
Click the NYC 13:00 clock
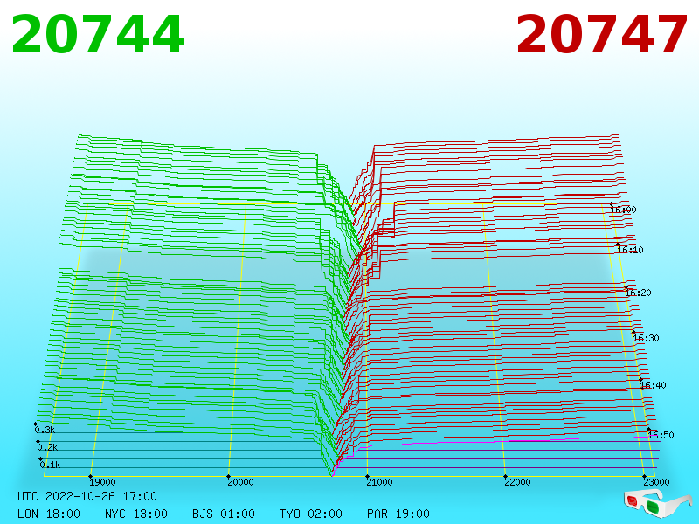click(x=136, y=514)
